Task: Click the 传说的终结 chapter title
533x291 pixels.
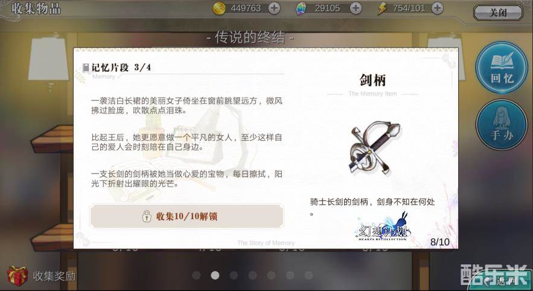Action: click(x=250, y=37)
